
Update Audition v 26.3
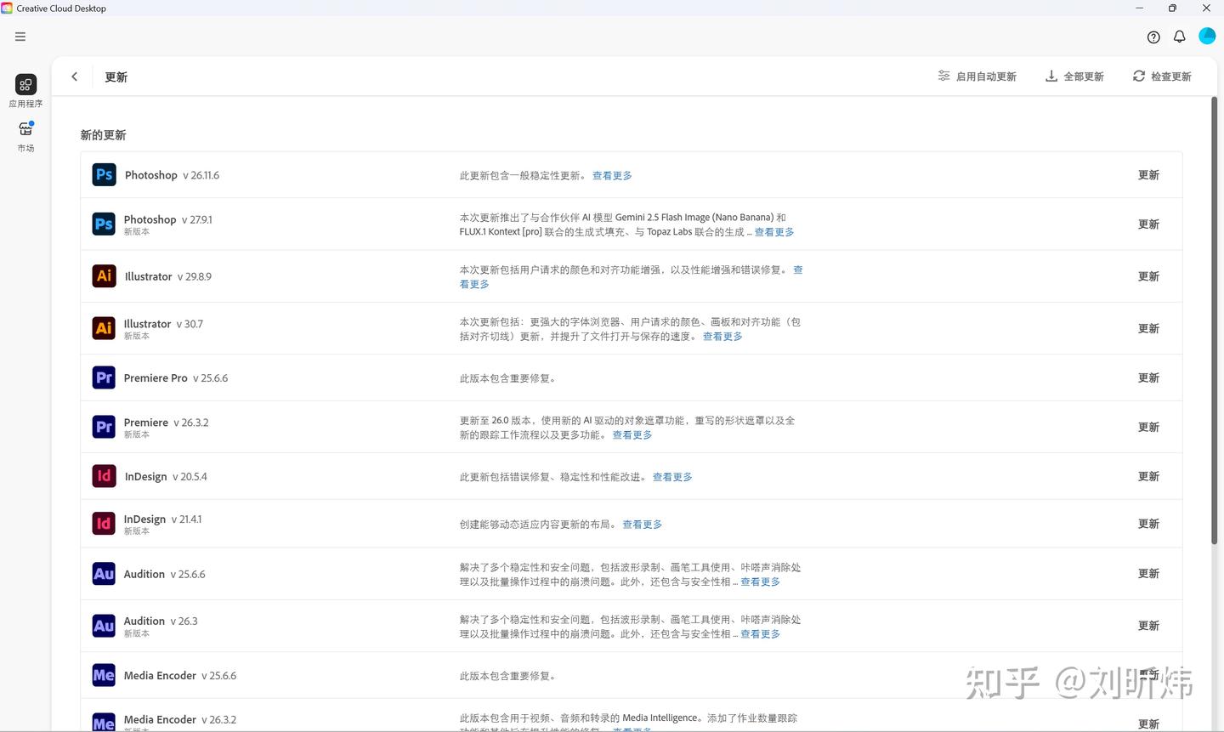(x=1148, y=626)
